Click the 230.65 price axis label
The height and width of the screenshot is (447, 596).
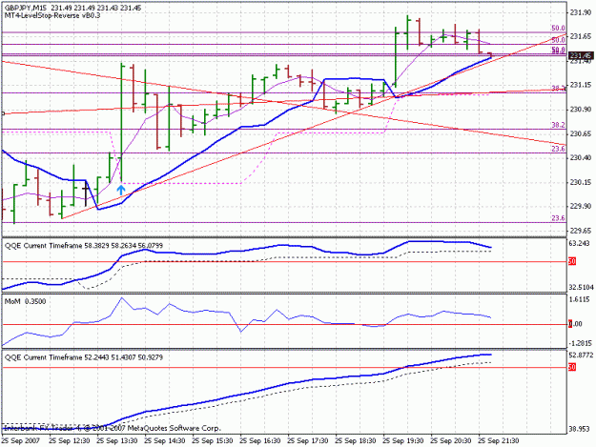tap(581, 133)
